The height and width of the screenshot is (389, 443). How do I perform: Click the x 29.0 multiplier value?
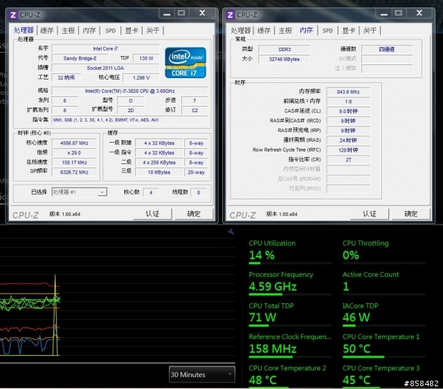click(74, 153)
